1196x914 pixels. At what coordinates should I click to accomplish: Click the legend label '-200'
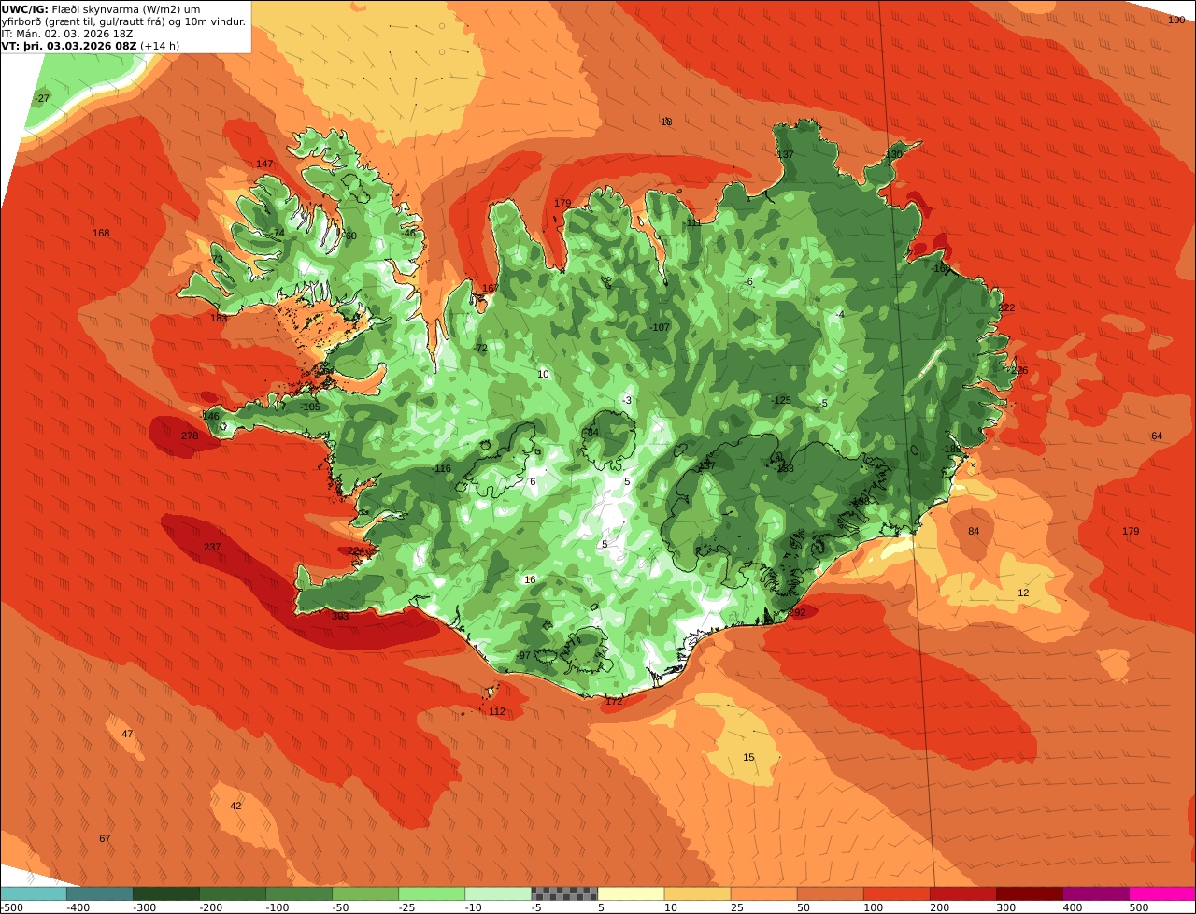(209, 907)
